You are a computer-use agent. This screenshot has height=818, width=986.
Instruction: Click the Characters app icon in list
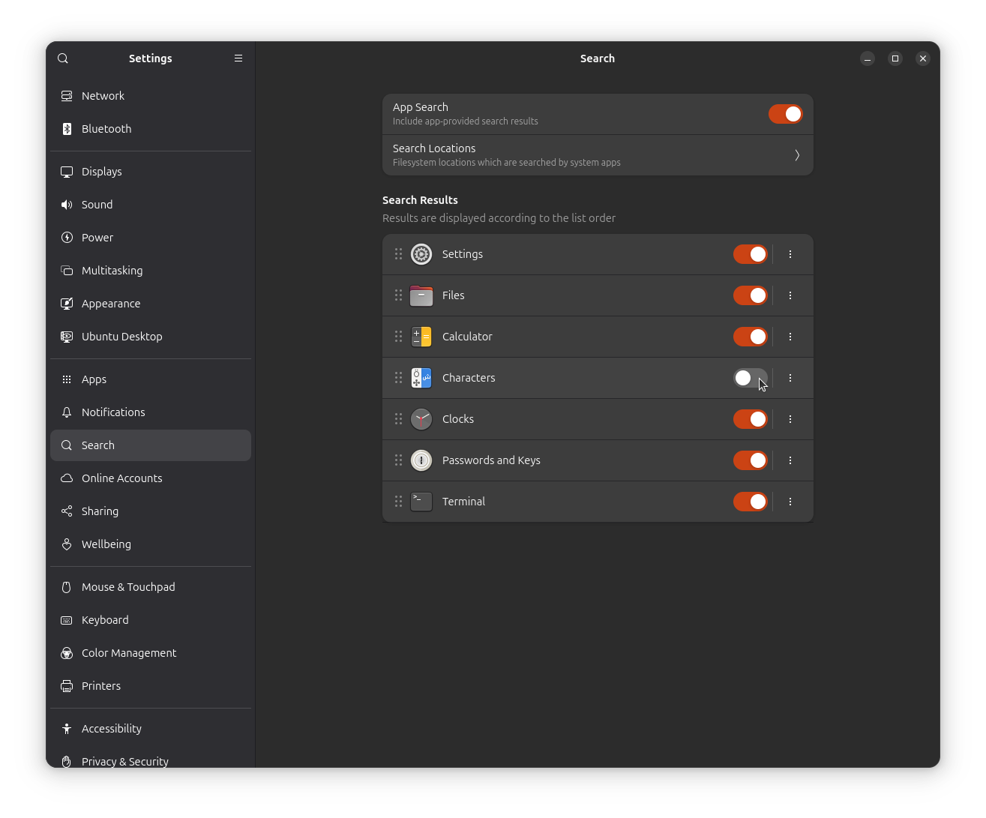point(421,378)
